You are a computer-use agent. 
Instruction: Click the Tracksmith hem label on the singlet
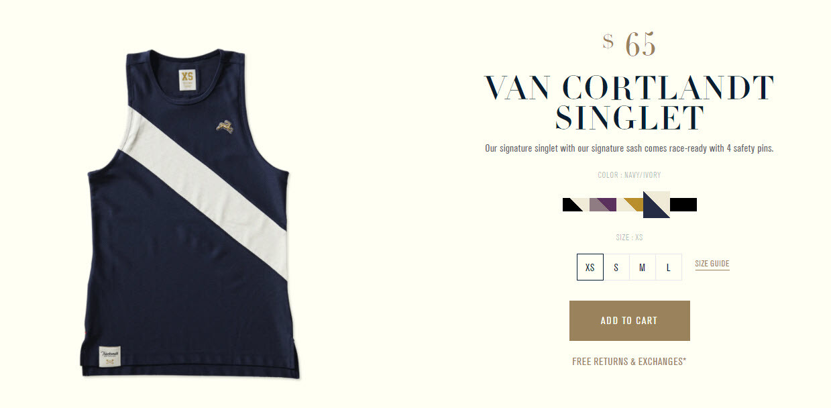point(109,356)
